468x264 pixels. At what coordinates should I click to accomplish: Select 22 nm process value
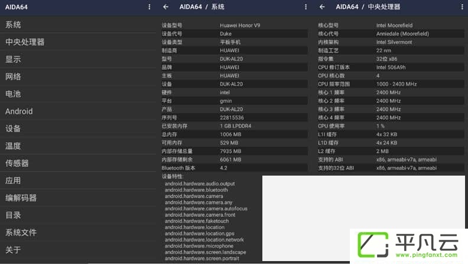pos(383,50)
